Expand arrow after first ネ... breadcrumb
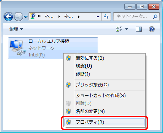This screenshot has width=163, height=133. pyautogui.click(x=59, y=17)
